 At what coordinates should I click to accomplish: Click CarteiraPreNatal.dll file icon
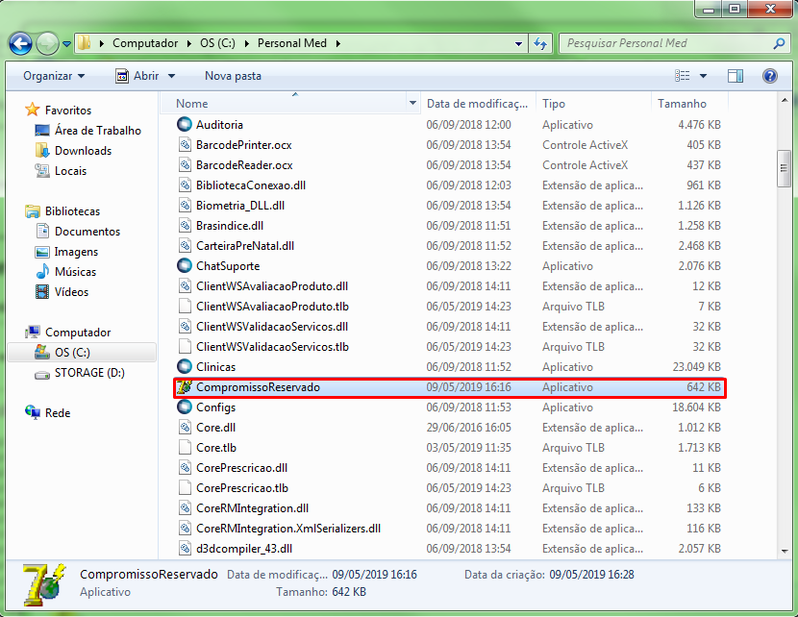[185, 246]
